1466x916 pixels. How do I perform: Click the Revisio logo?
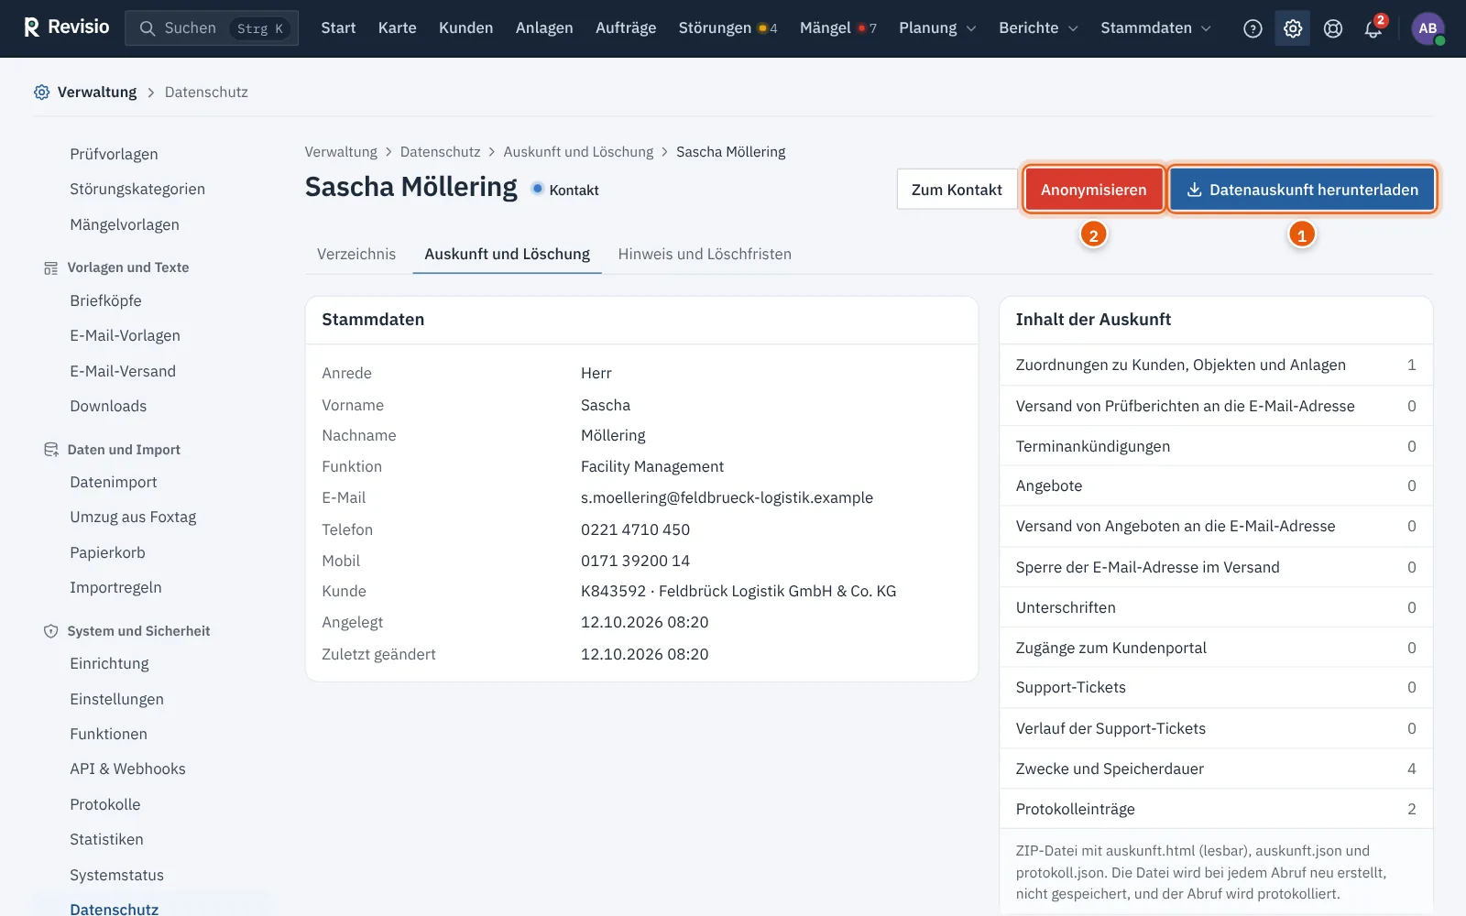66,27
